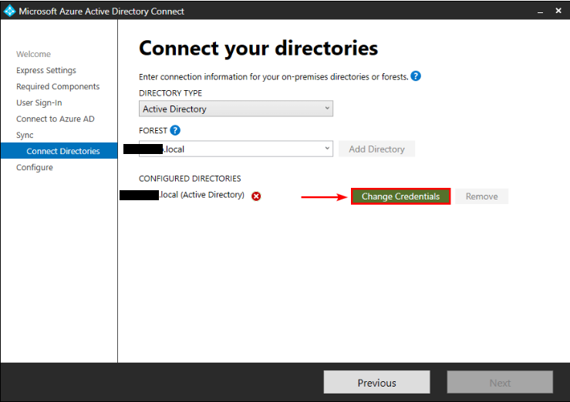This screenshot has width=570, height=402.
Task: Click the red error icon next to configured directory
Action: coord(256,196)
